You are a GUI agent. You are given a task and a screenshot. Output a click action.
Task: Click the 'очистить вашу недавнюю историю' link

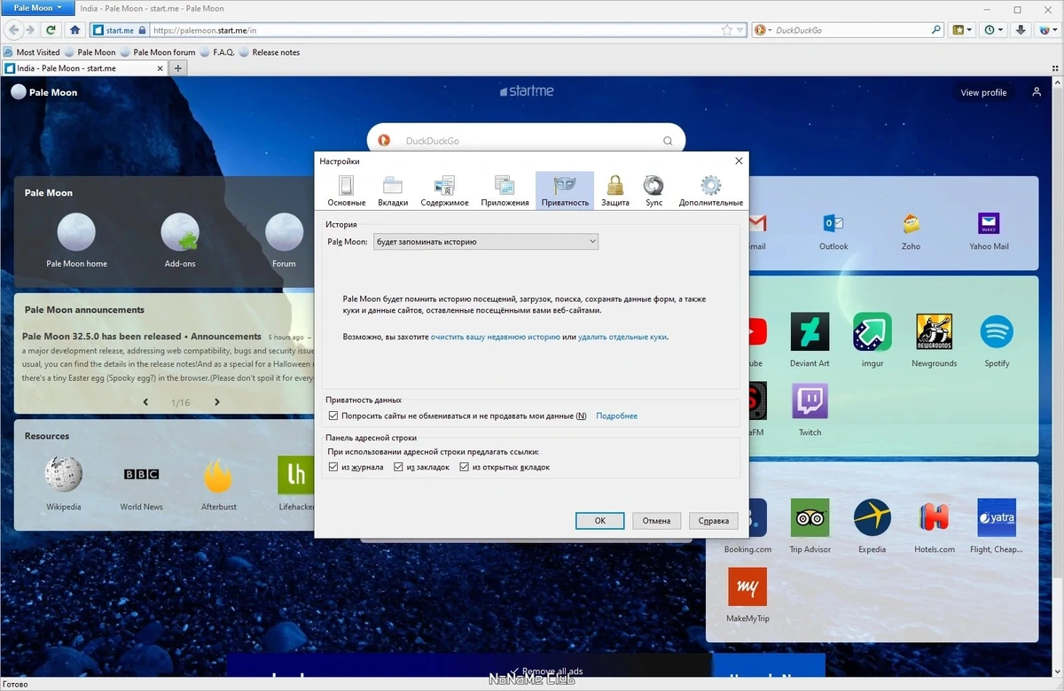pyautogui.click(x=495, y=337)
